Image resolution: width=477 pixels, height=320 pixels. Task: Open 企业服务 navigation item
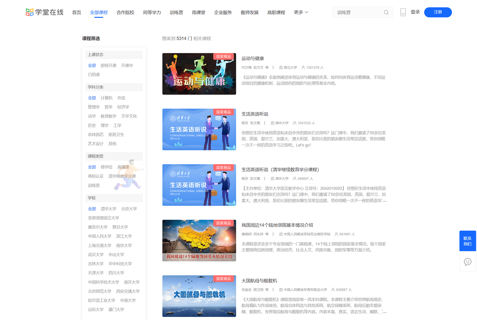click(223, 12)
